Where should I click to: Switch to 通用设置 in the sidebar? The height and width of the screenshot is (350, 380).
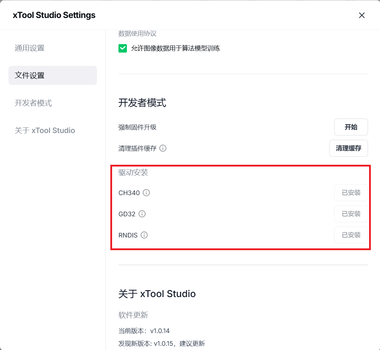[30, 48]
